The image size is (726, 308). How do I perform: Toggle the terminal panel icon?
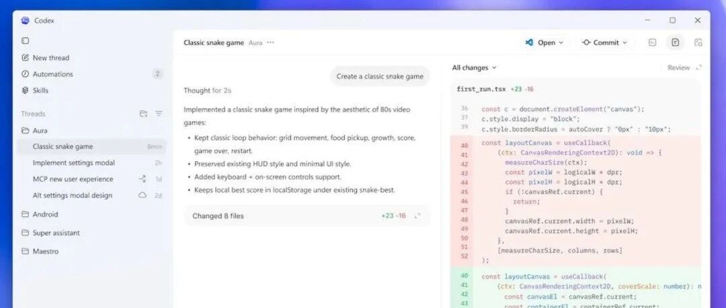pyautogui.click(x=652, y=42)
